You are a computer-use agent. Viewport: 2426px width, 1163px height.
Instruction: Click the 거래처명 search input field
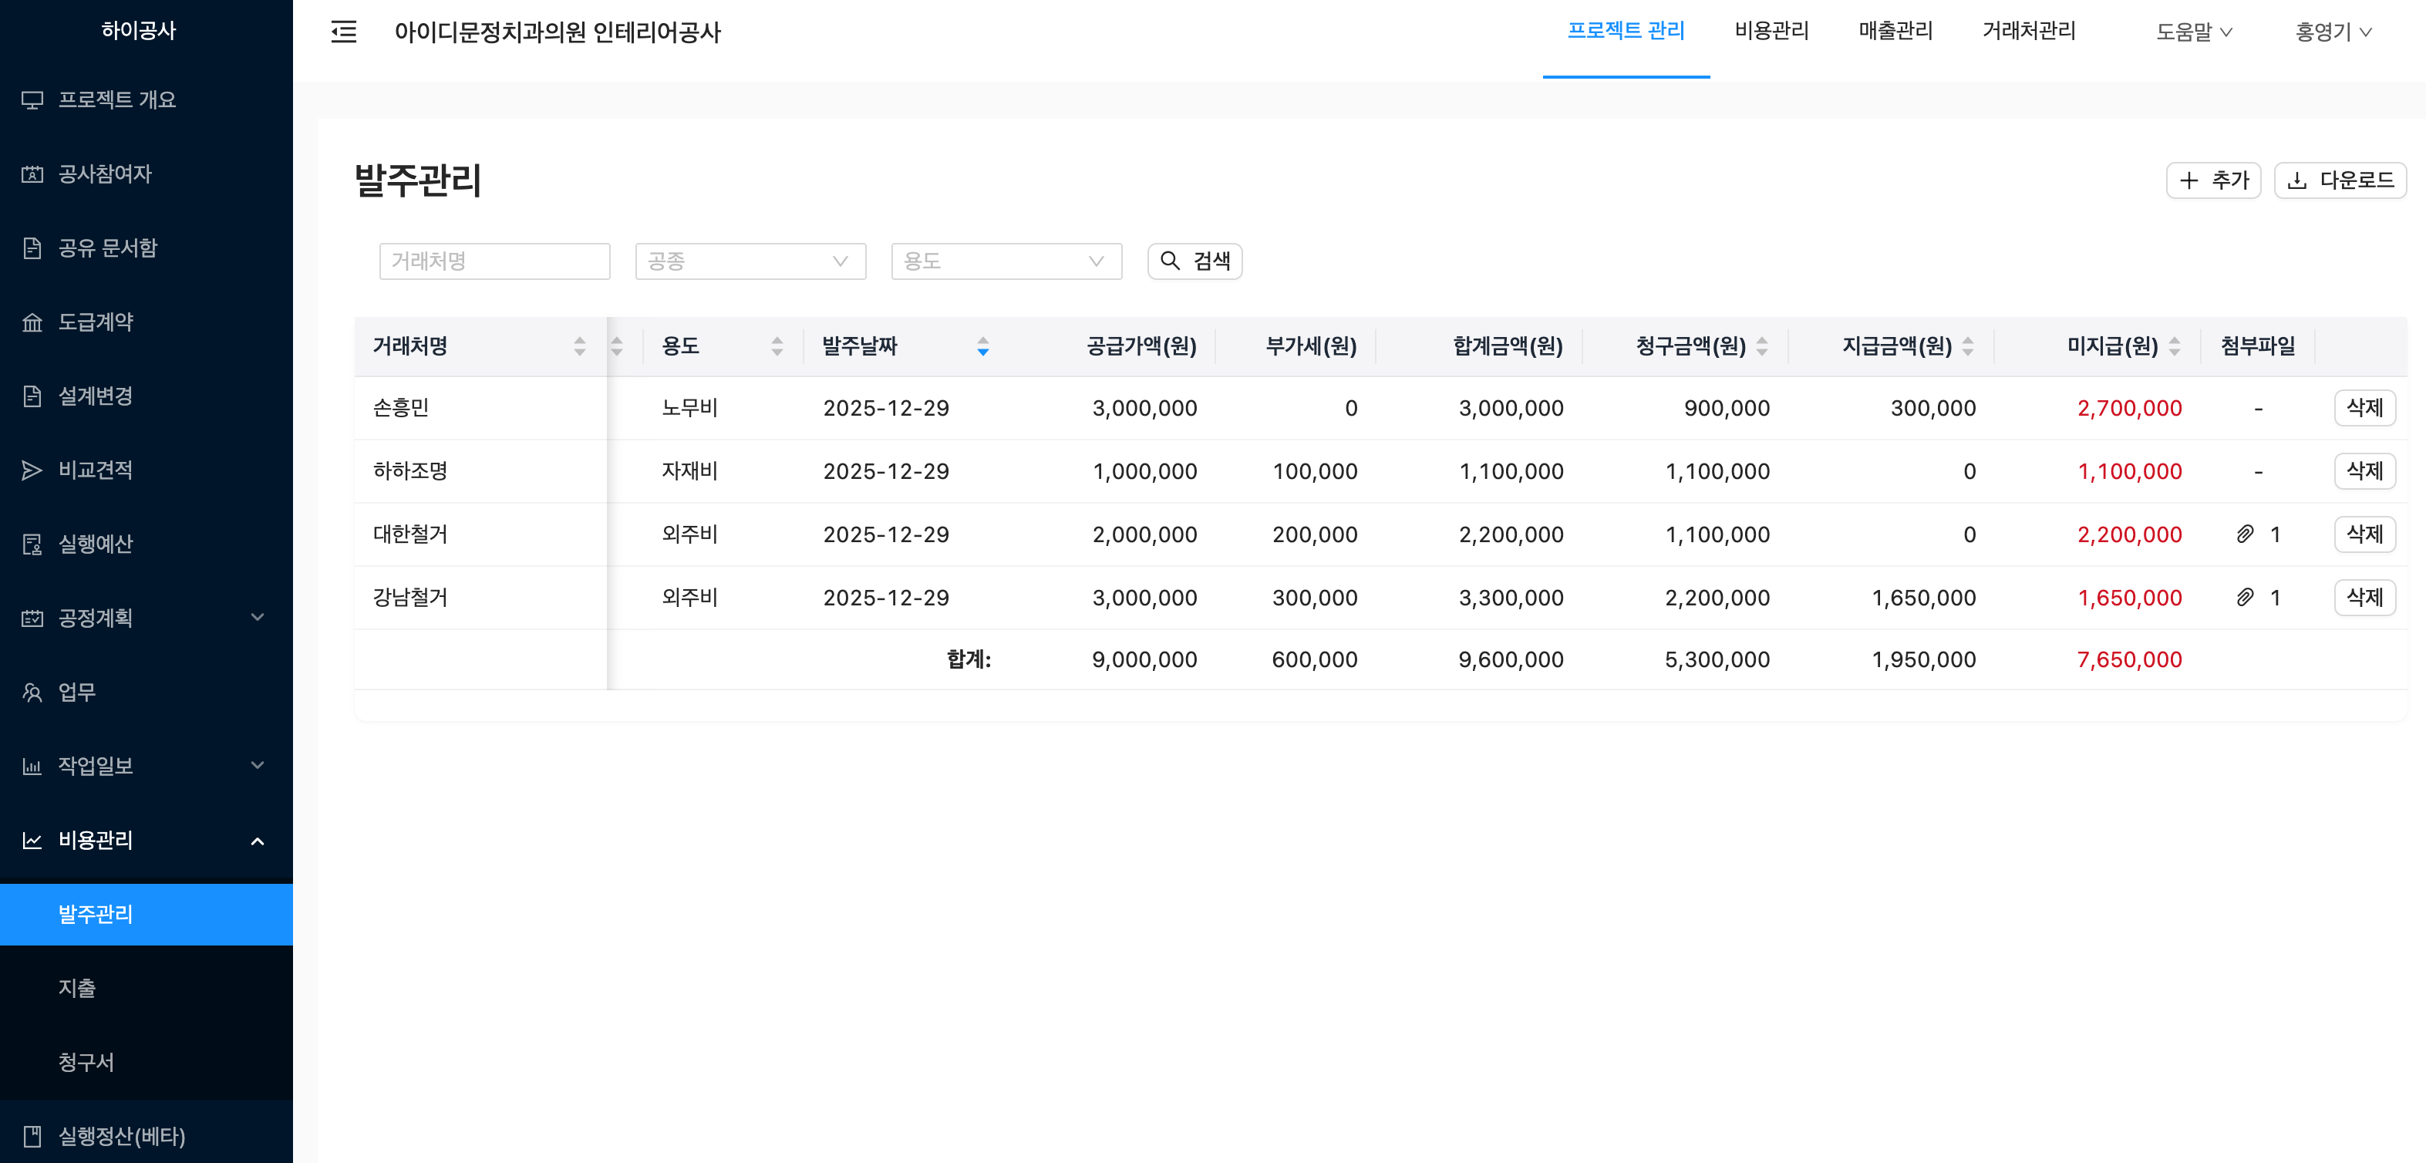(494, 261)
